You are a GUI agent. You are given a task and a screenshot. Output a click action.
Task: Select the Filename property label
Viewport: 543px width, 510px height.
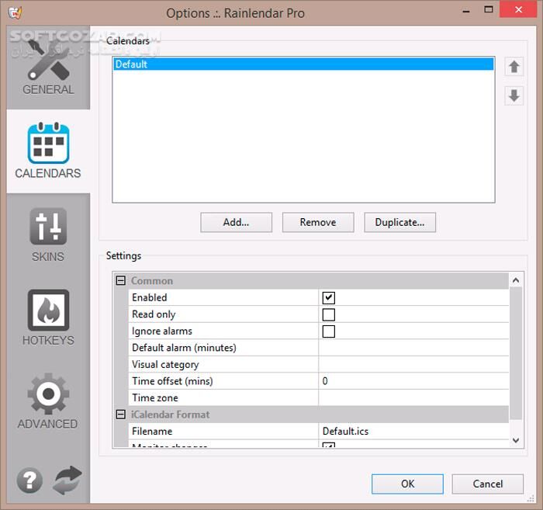[152, 432]
